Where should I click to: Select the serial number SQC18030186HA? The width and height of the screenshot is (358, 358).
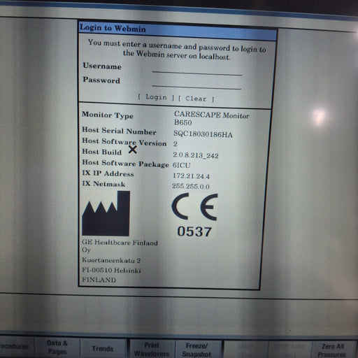[203, 134]
